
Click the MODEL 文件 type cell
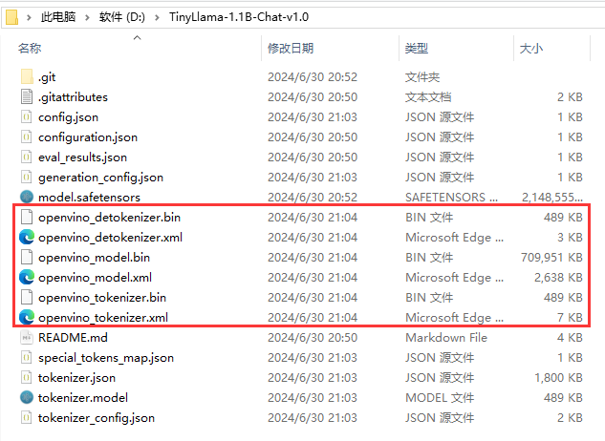pyautogui.click(x=440, y=398)
